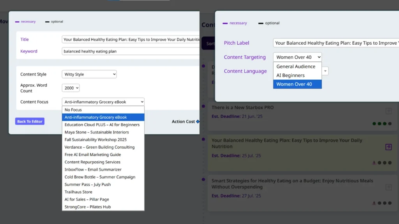The height and width of the screenshot is (224, 399).
Task: Click into the Keyword input field
Action: point(131,51)
